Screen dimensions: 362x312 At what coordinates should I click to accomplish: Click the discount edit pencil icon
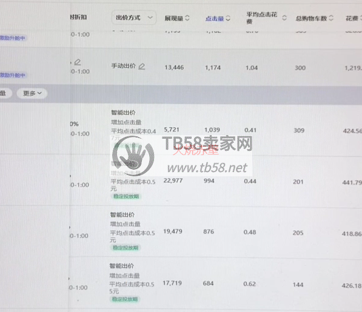pos(78,62)
